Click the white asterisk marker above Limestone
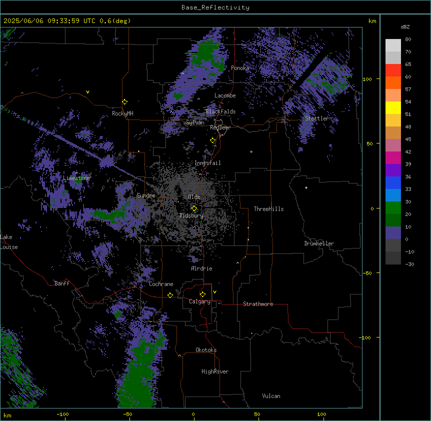 point(77,172)
